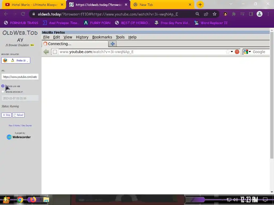274x205 pixels.
Task: Open the Chrome profile avatar
Action: tap(260, 14)
